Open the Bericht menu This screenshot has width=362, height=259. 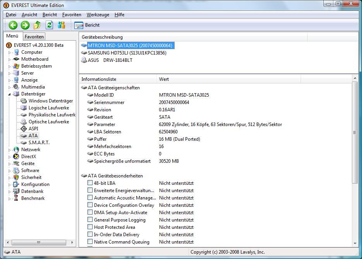point(50,15)
